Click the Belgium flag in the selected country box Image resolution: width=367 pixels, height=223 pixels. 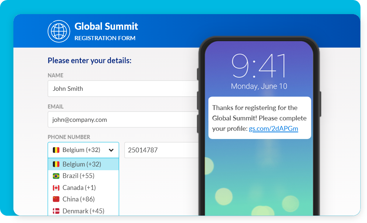(56, 150)
